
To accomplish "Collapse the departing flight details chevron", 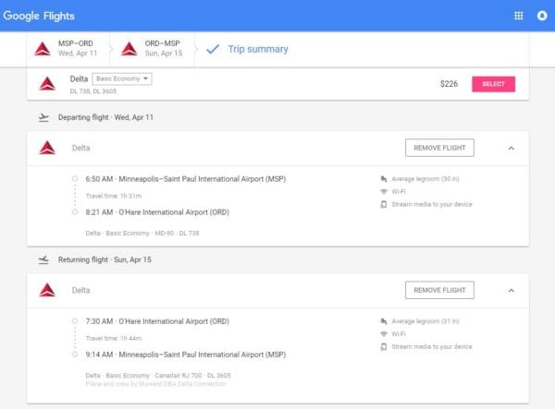I will point(512,148).
